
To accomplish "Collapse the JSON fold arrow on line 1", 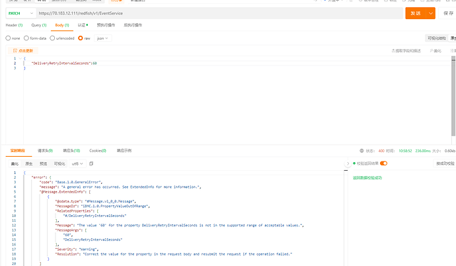I will coord(20,58).
